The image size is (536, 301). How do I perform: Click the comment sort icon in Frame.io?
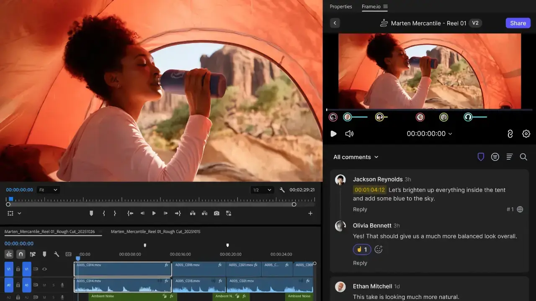(509, 157)
